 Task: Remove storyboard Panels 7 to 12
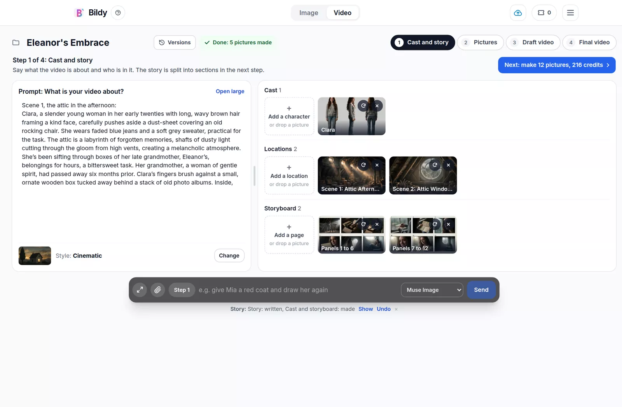coord(448,224)
